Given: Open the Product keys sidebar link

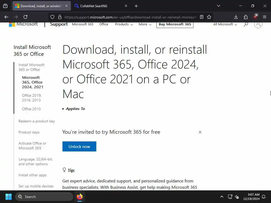Looking at the screenshot, I should click(x=29, y=132).
